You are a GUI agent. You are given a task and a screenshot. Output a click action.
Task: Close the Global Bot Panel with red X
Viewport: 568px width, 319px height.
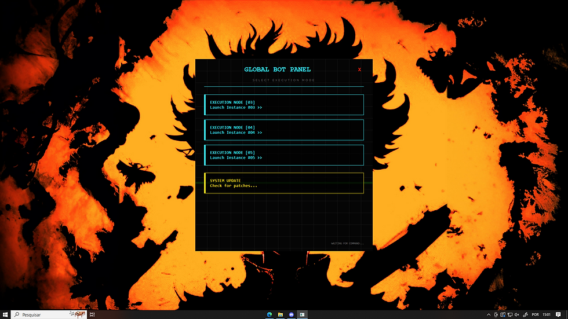(x=359, y=69)
